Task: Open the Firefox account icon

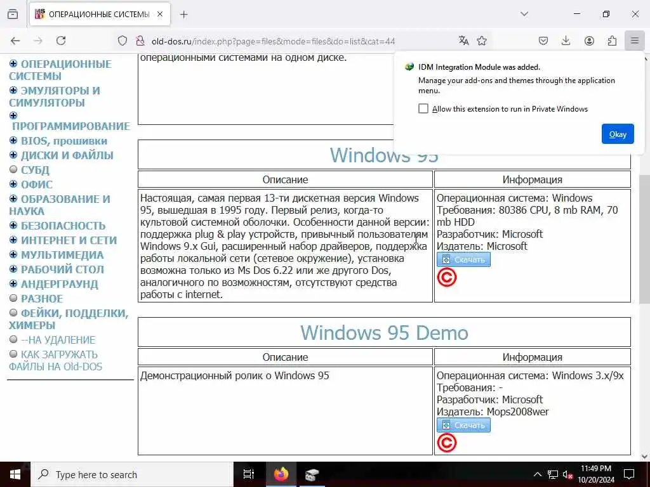Action: 589,41
